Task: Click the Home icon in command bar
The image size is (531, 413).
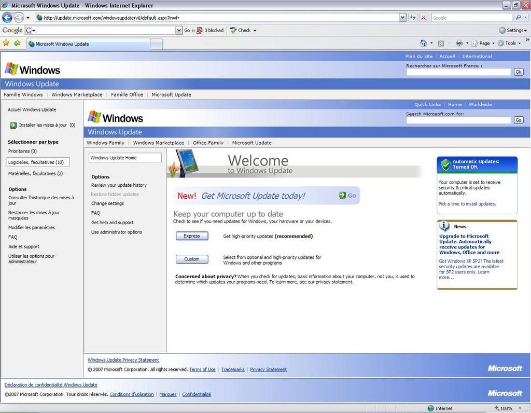Action: [x=423, y=43]
